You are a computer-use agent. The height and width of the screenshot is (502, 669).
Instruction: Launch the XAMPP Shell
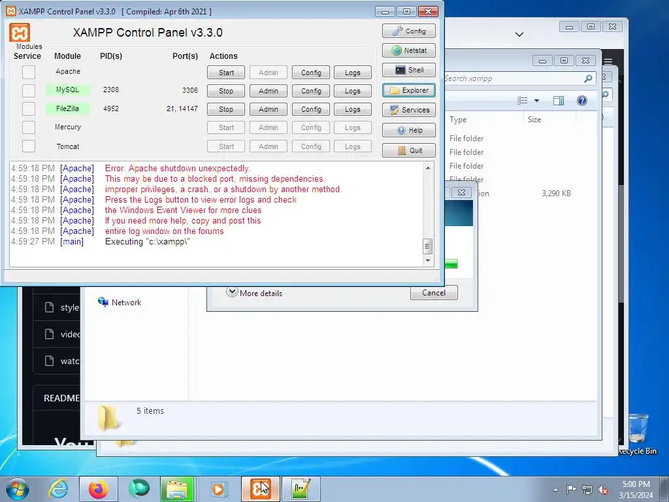click(x=409, y=70)
